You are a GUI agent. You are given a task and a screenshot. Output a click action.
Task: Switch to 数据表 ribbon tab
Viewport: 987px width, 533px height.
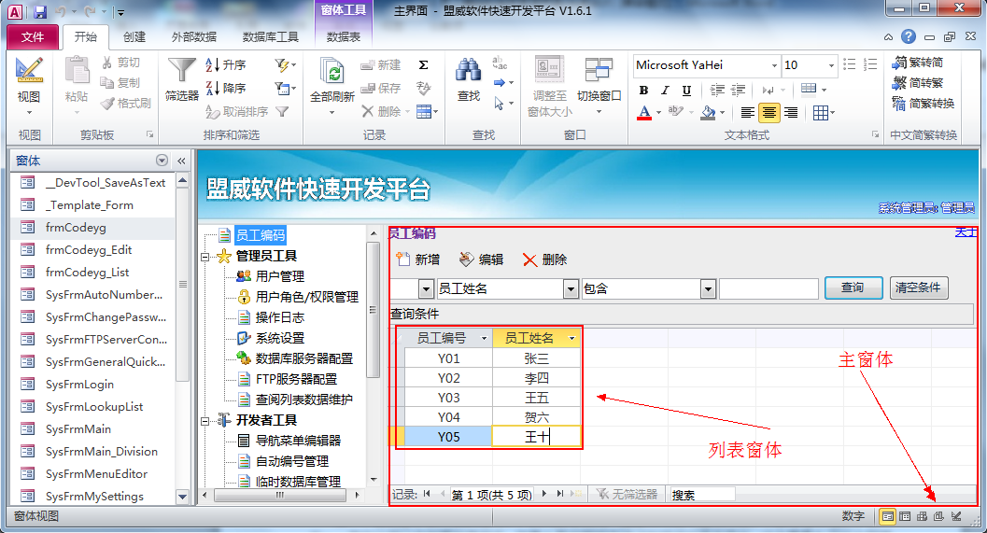pos(344,37)
